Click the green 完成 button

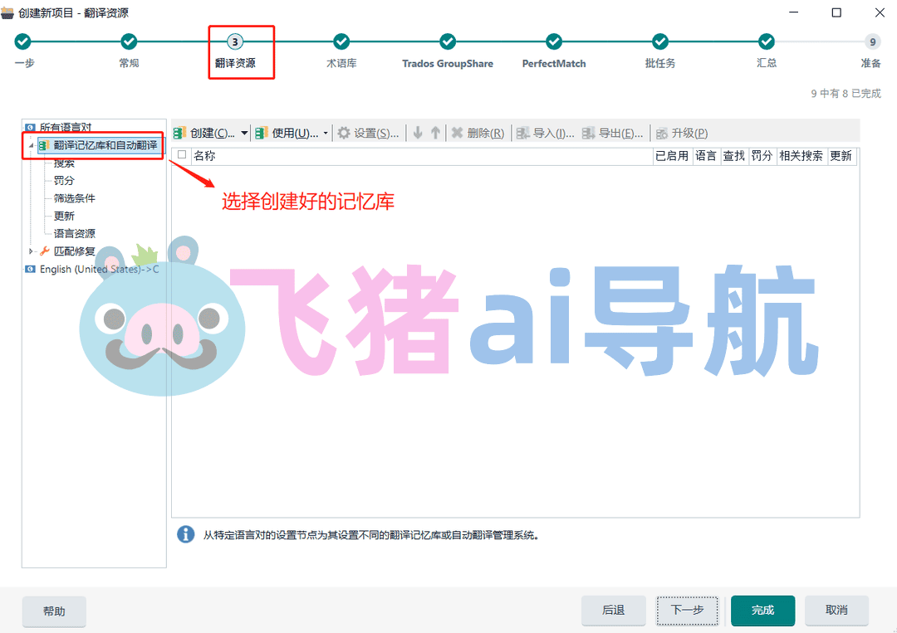(x=762, y=610)
